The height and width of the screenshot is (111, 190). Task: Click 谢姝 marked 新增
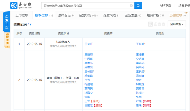coord(139,106)
